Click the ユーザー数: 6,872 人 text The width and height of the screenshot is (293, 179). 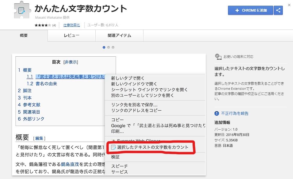click(103, 25)
